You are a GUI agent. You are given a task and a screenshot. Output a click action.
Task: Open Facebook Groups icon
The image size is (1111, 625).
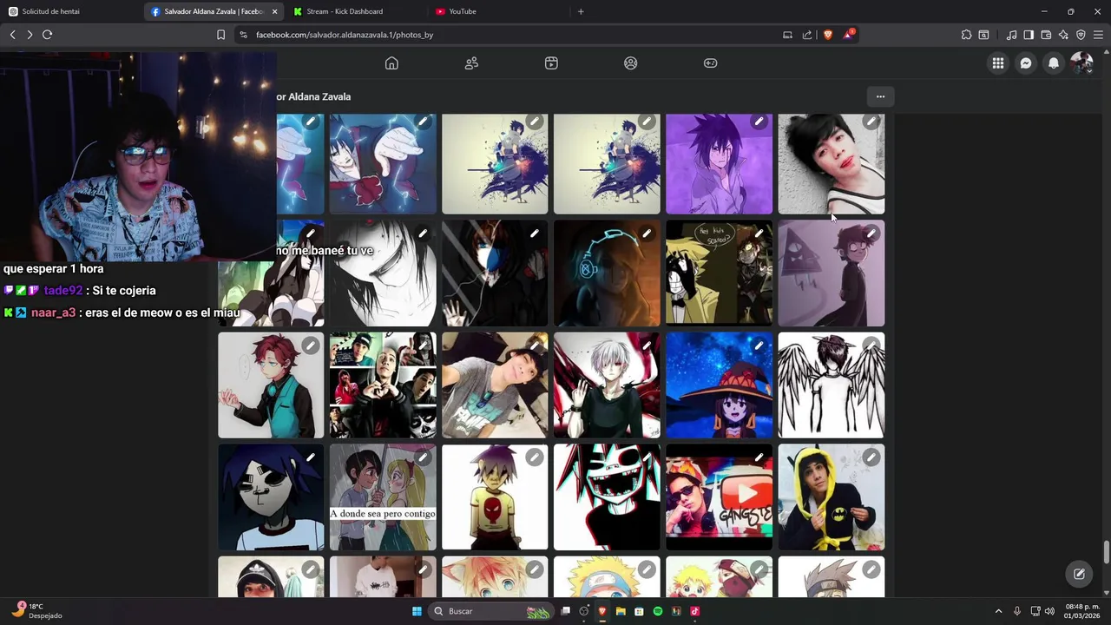click(631, 63)
